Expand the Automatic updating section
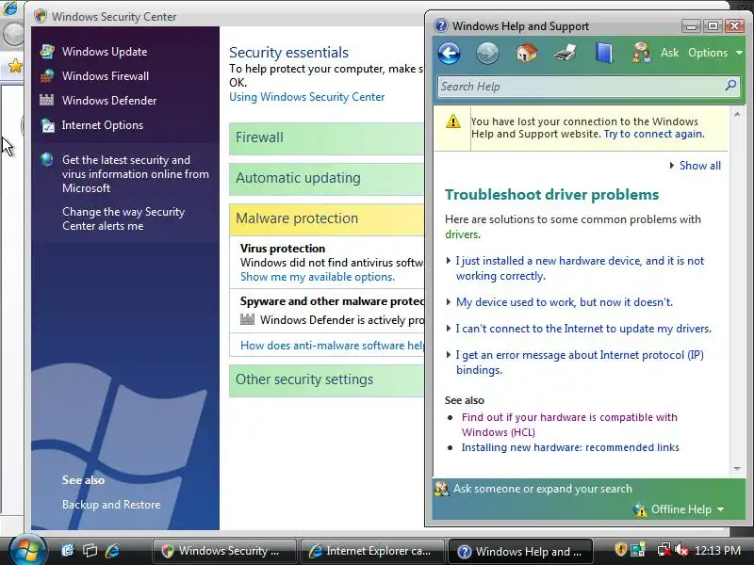Viewport: 754px width, 565px height. coord(326,178)
